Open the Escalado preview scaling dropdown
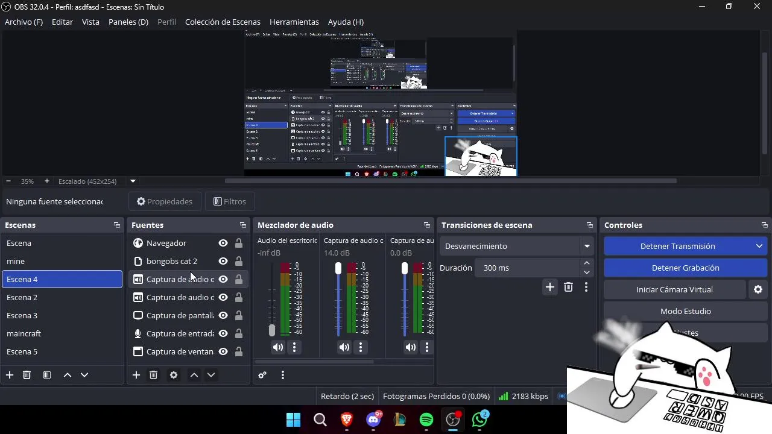 click(x=133, y=181)
